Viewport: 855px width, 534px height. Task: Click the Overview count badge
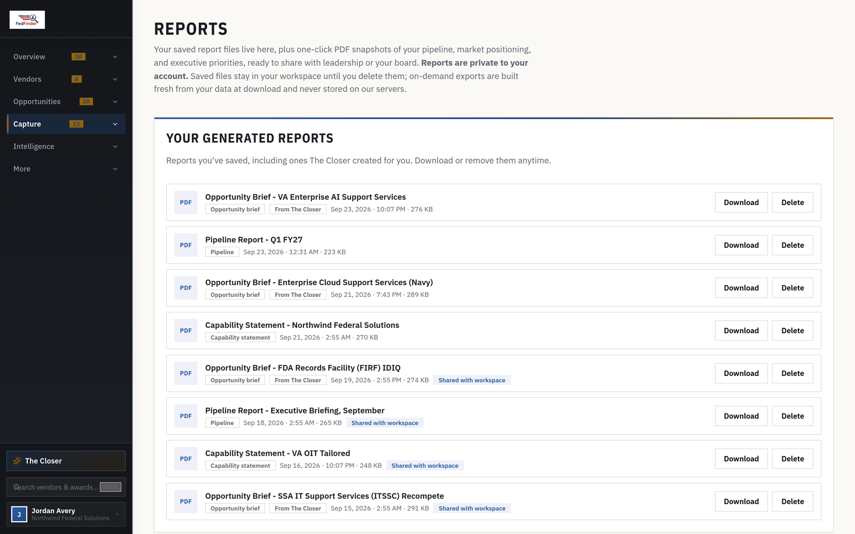click(x=79, y=57)
